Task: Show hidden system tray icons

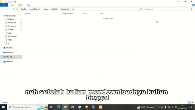Action: [x=158, y=107]
